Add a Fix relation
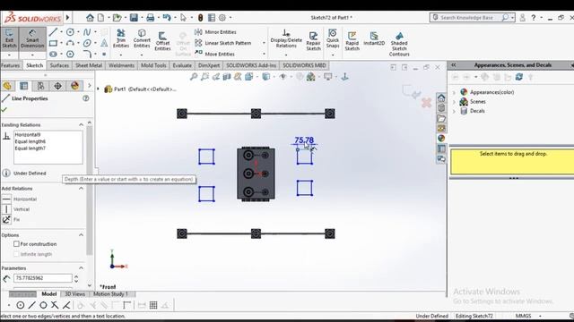The image size is (574, 322). 12,219
